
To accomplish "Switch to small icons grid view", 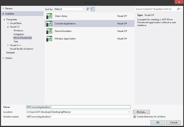I will coord(88,9).
